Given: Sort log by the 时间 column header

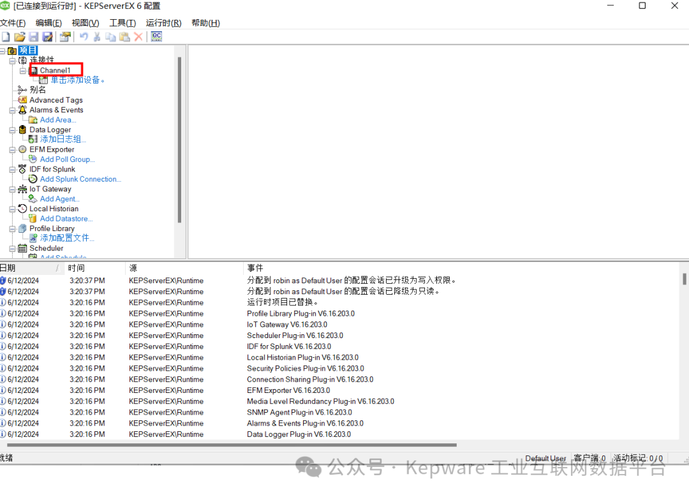Looking at the screenshot, I should click(94, 268).
